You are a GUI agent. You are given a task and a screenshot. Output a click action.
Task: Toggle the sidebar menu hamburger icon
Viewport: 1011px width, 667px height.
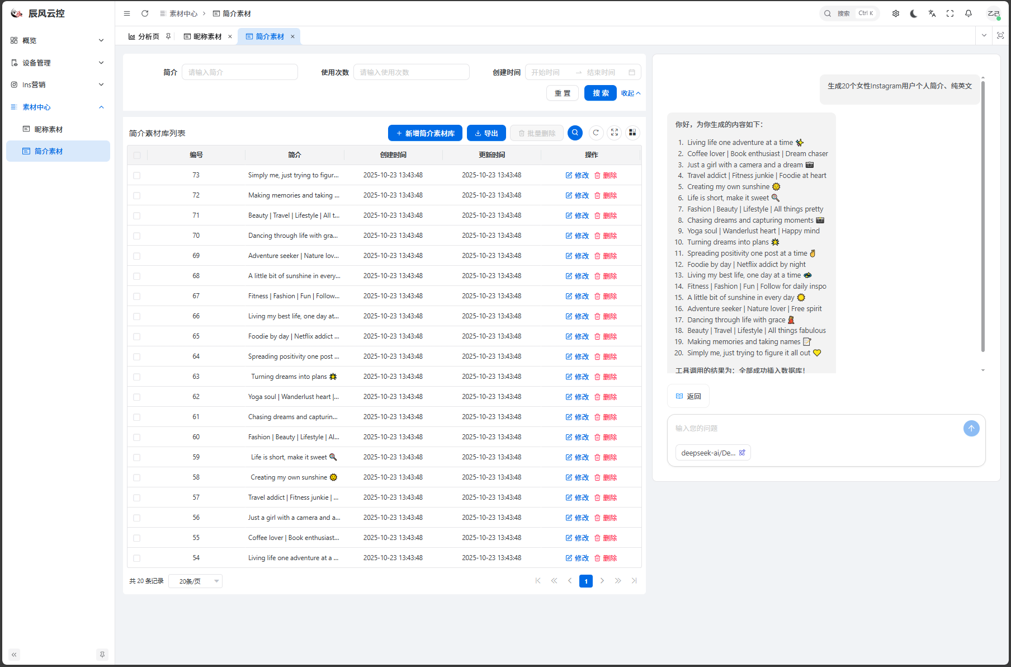127,13
